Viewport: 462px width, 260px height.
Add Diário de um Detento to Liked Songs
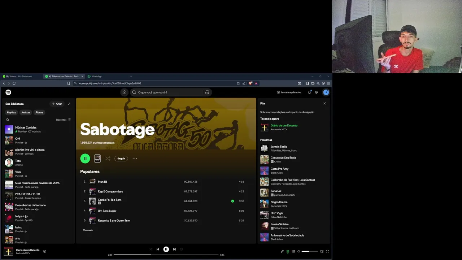click(x=45, y=251)
